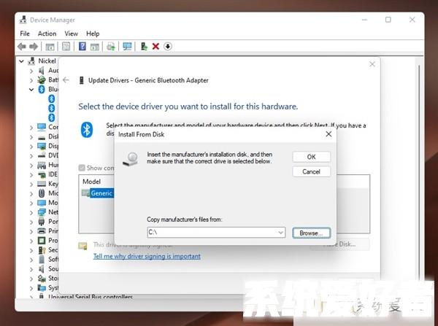438x326 pixels.
Task: Open the driver signing importance link
Action: tap(147, 256)
